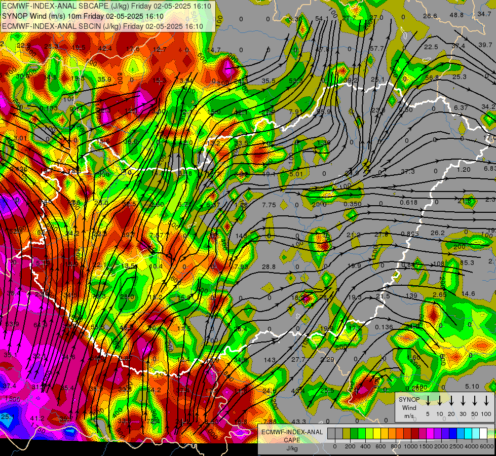Click the map value '9.50'
Screen dimensions: 496x456
click(x=406, y=110)
